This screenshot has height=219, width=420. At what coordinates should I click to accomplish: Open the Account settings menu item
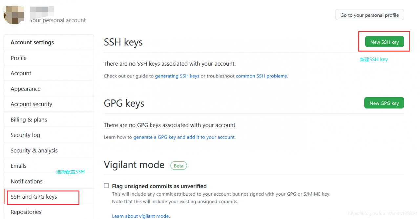pyautogui.click(x=21, y=73)
